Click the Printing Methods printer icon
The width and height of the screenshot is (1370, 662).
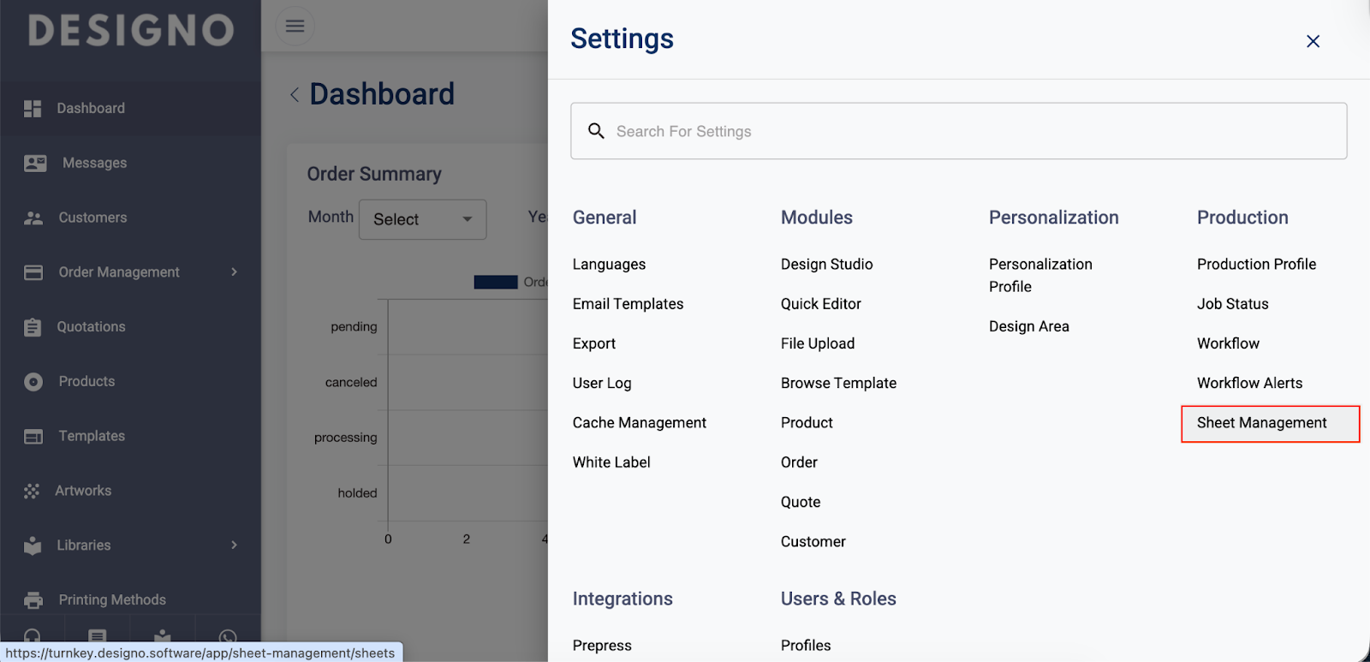point(33,600)
